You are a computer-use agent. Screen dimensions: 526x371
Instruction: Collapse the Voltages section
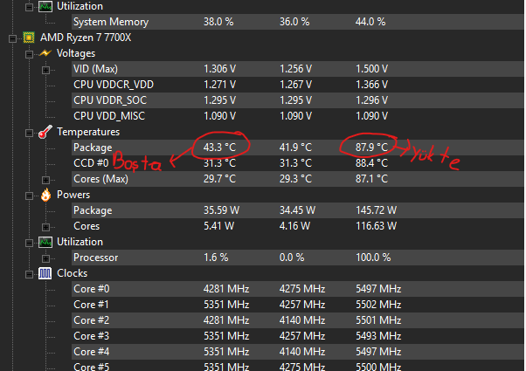(27, 53)
